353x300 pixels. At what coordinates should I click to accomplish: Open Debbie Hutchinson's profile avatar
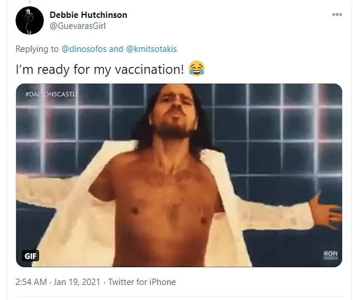[x=30, y=21]
